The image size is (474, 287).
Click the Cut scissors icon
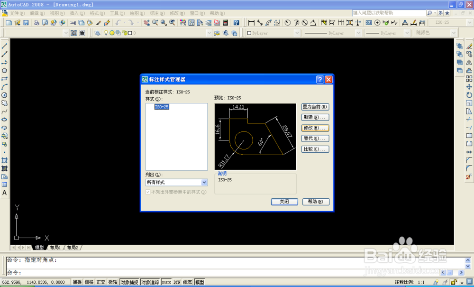point(73,23)
